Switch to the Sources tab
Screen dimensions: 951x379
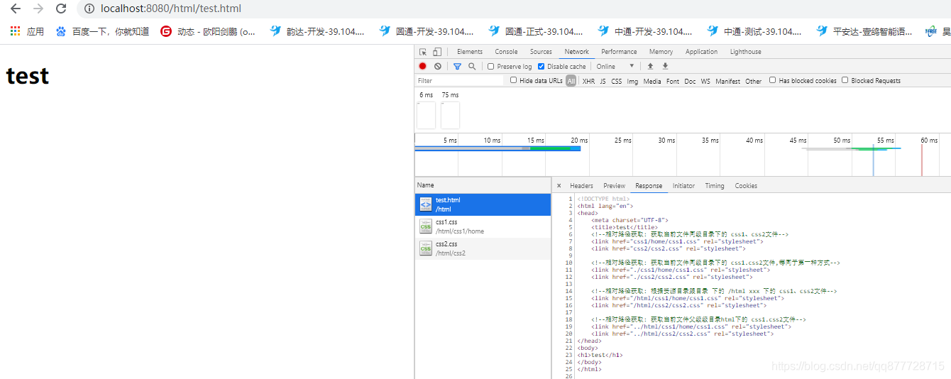(x=541, y=52)
